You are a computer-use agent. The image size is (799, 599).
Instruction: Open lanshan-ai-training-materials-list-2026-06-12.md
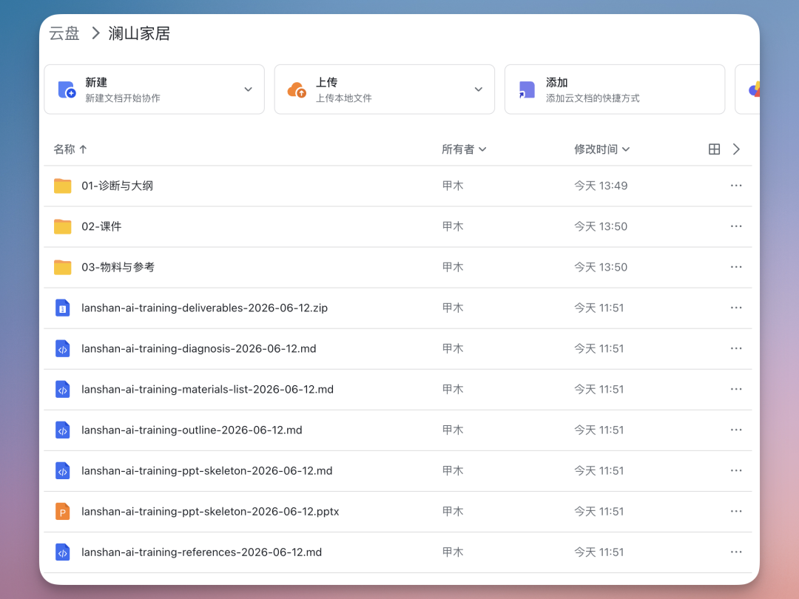point(207,390)
